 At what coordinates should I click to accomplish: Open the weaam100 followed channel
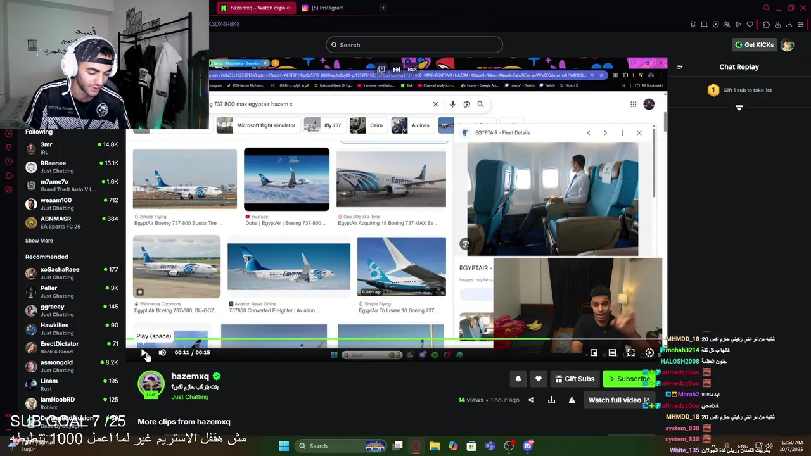point(72,204)
